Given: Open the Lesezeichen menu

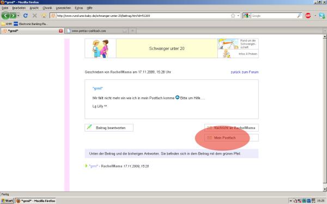Looking at the screenshot, I should pyautogui.click(x=63, y=8).
